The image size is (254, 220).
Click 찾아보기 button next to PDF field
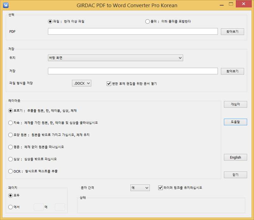pyautogui.click(x=232, y=31)
